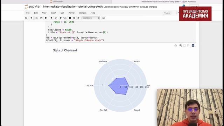Click the Plotly logo icon in modebar
Screen dimensions: 224x126
pos(193,45)
